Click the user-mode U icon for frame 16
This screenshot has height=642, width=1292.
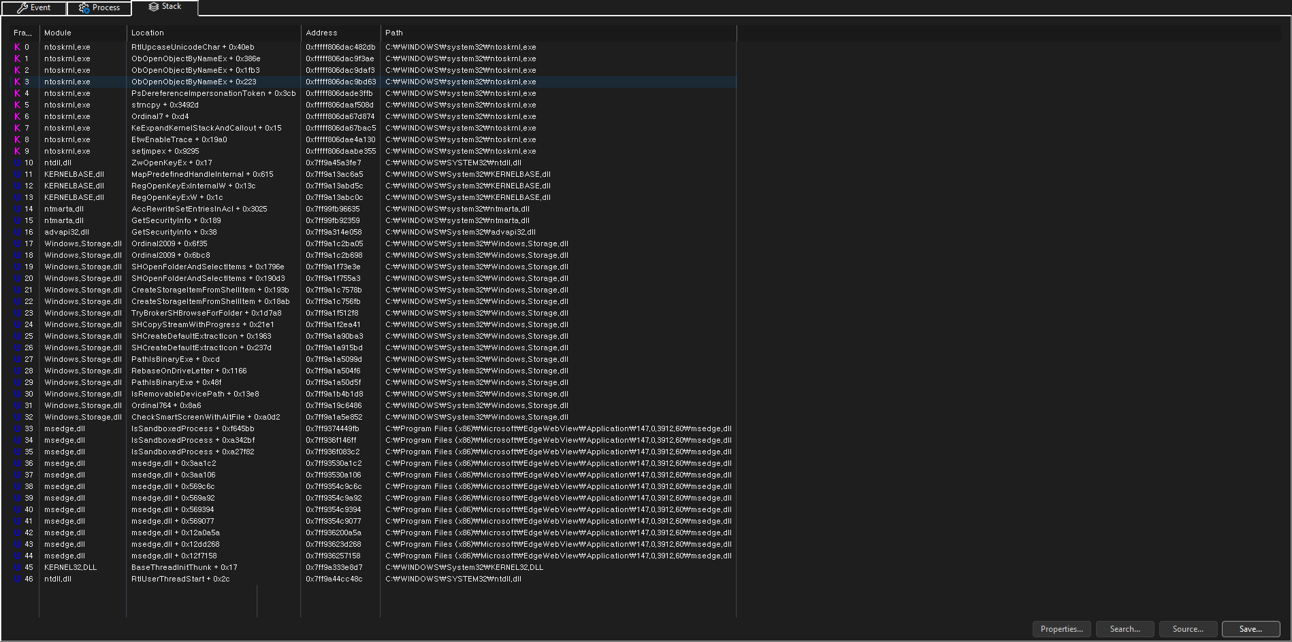(x=17, y=232)
